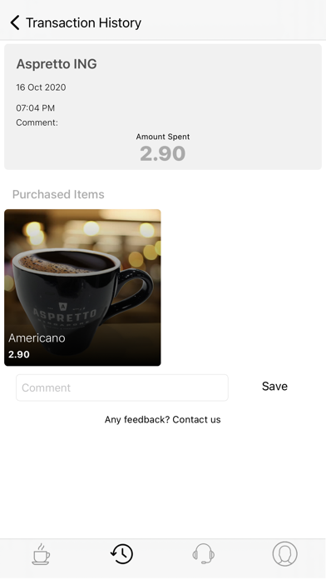Go back using the header chevron

15,22
